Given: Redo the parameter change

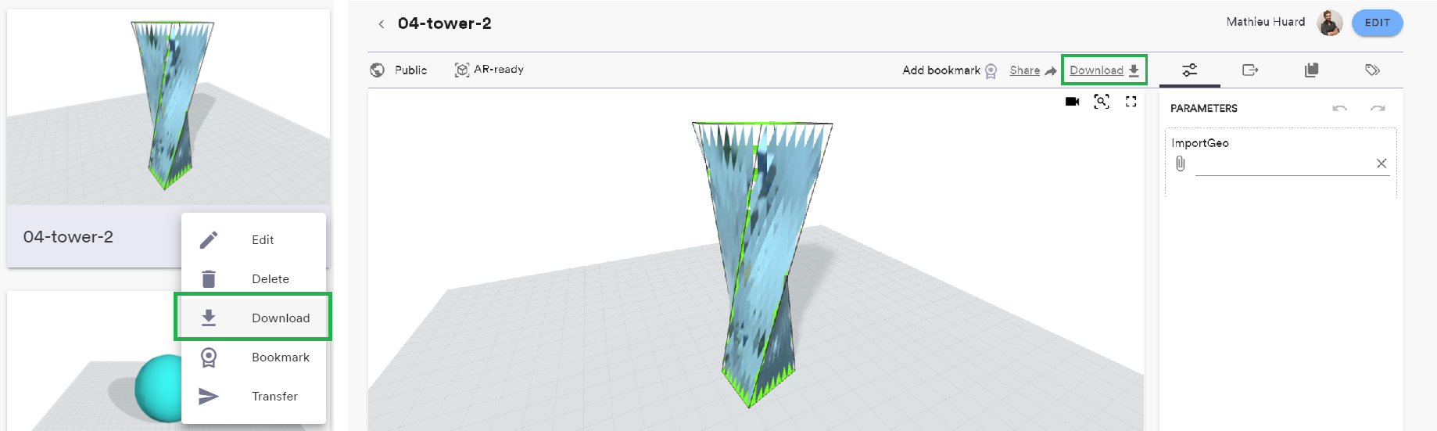Looking at the screenshot, I should point(1378,109).
